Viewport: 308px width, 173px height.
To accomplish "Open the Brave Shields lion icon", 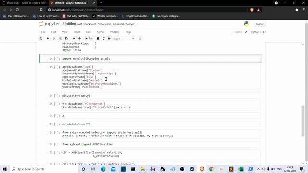I will [x=252, y=10].
